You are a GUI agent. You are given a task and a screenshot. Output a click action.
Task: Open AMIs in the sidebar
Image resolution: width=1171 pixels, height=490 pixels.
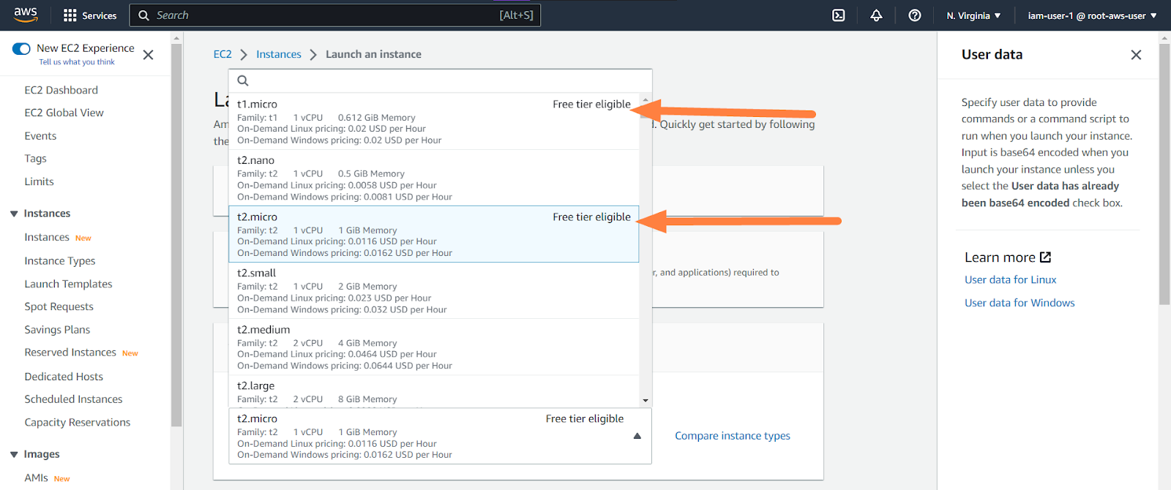tap(36, 478)
